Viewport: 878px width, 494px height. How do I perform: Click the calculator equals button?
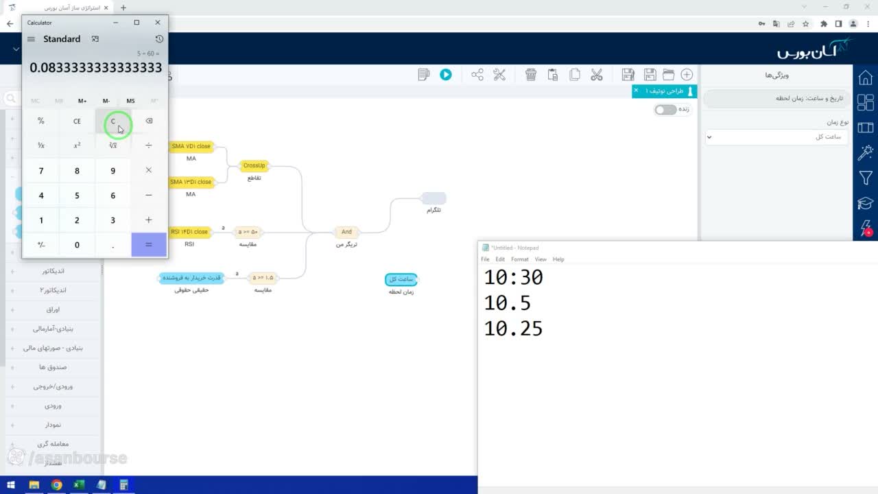149,245
